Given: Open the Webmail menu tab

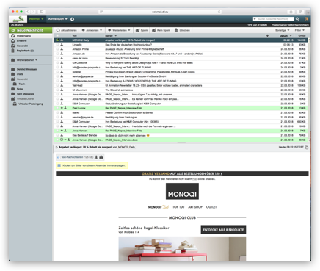Looking at the screenshot, I should (x=36, y=19).
